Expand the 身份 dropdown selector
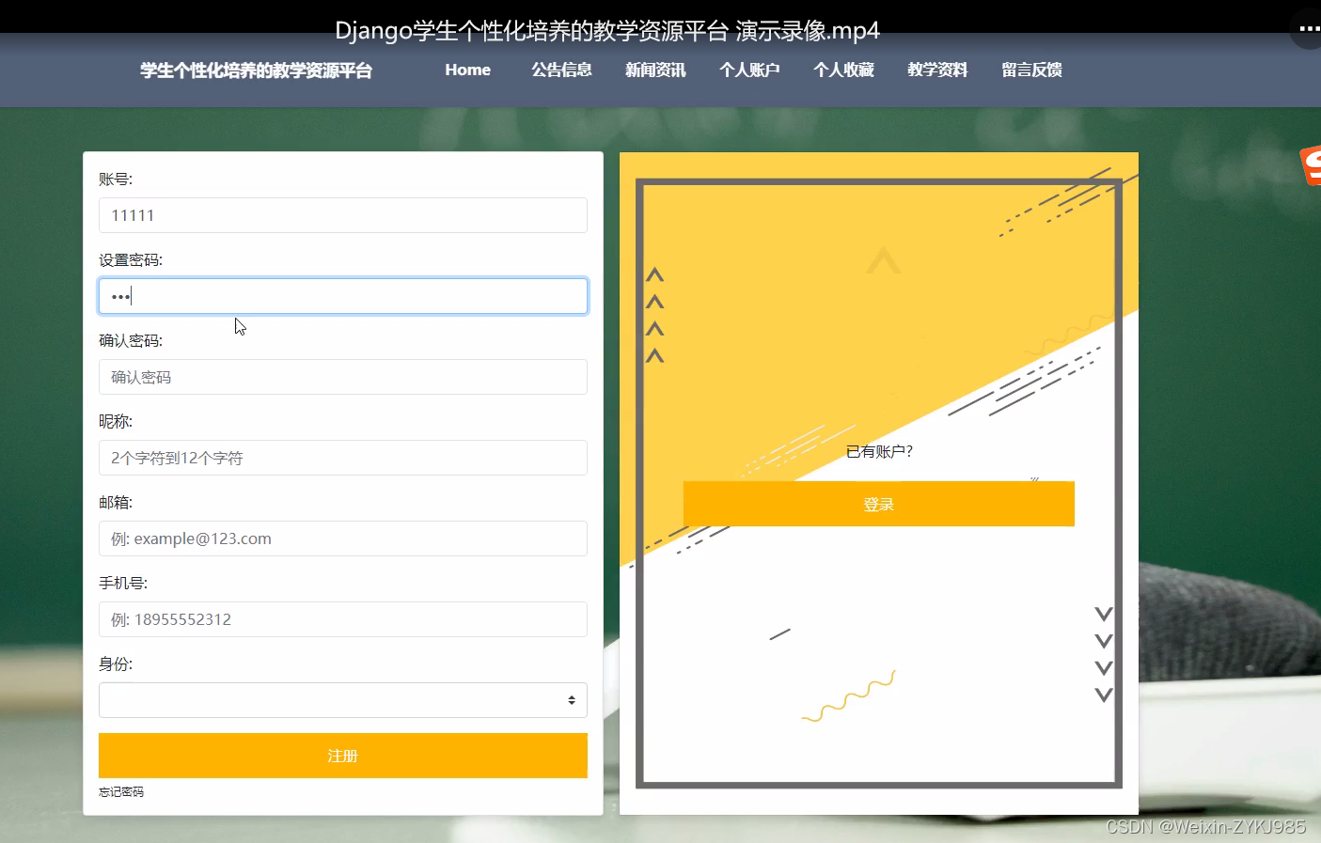The width and height of the screenshot is (1321, 843). pos(343,700)
